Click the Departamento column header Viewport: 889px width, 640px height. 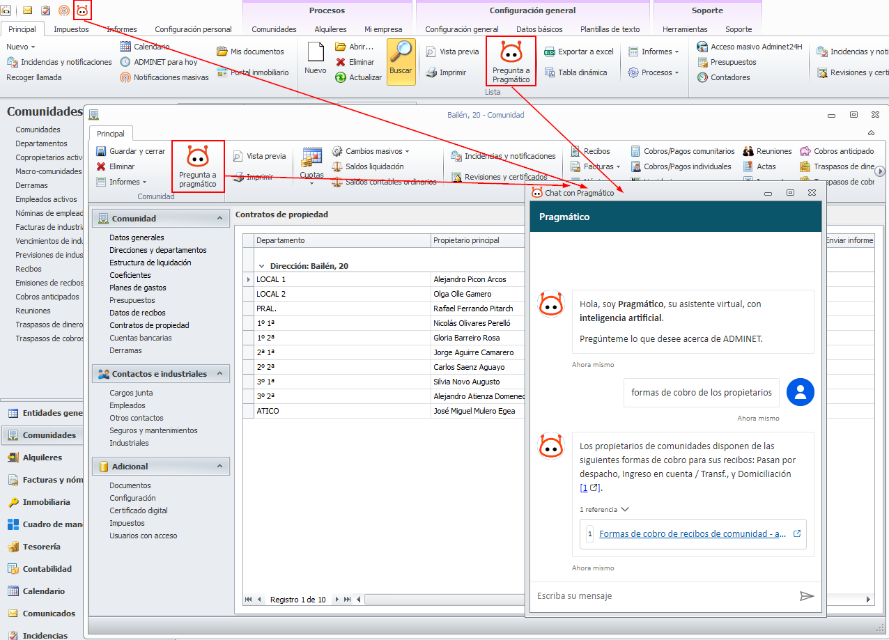(x=342, y=240)
